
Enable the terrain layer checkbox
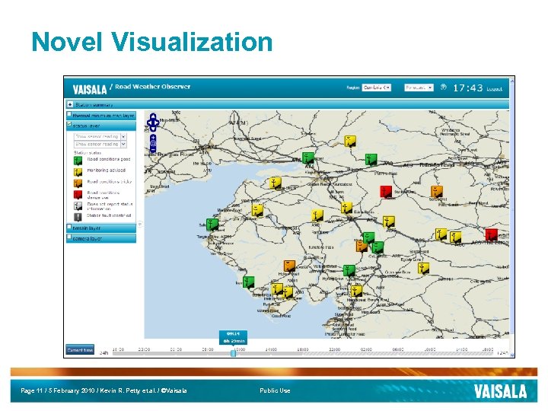click(x=69, y=227)
